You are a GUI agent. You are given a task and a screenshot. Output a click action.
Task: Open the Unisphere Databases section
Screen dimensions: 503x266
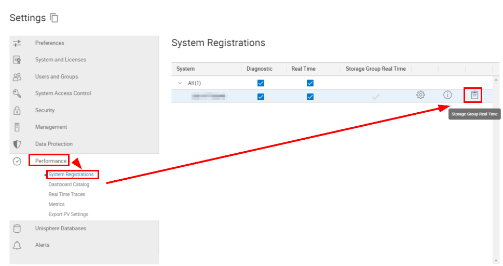pos(61,229)
